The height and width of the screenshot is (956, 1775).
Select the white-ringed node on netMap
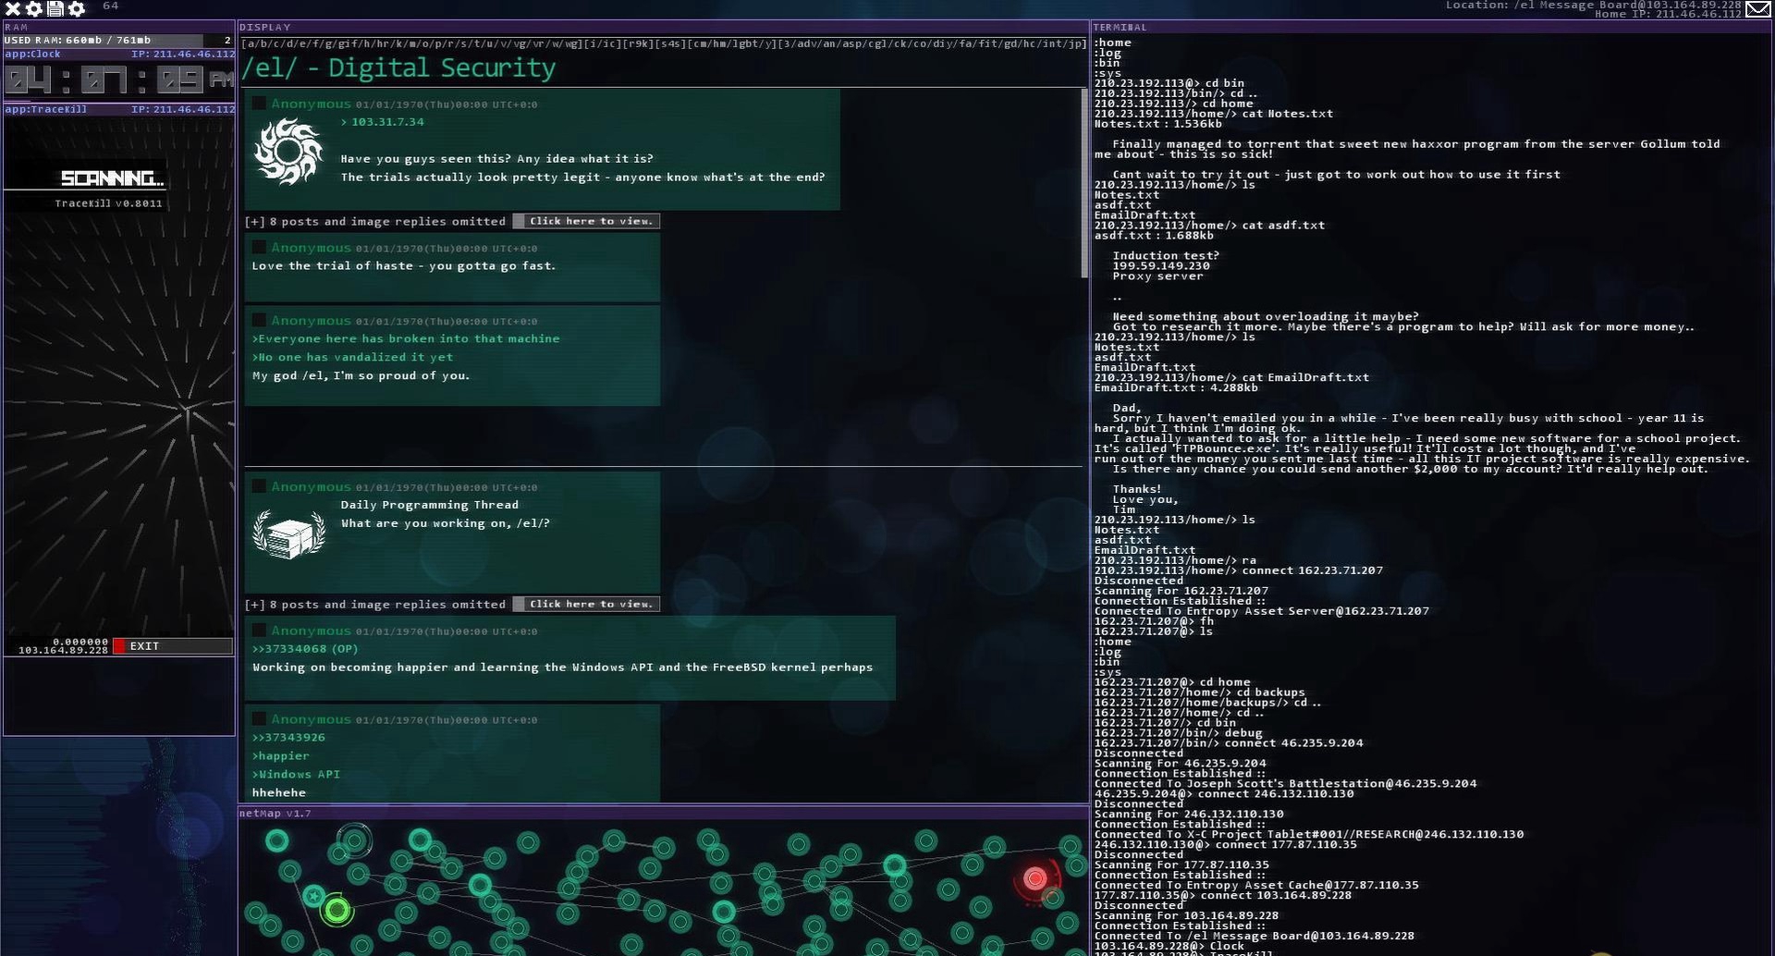point(353,840)
